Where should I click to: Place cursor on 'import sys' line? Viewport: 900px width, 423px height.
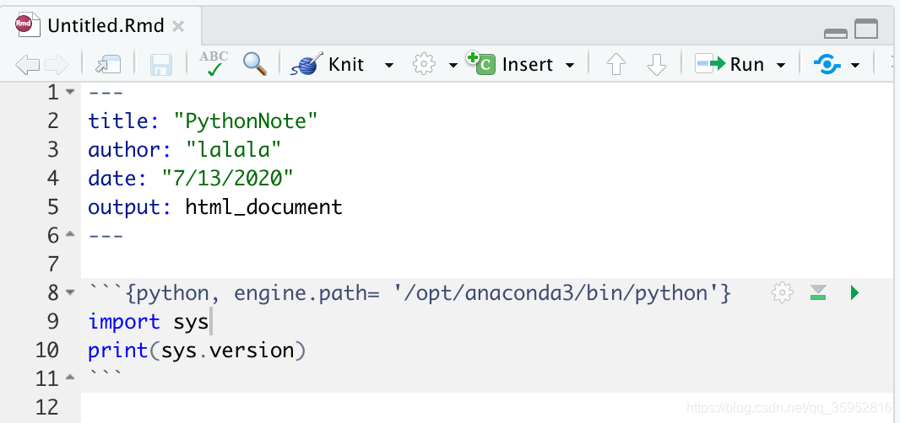[149, 322]
